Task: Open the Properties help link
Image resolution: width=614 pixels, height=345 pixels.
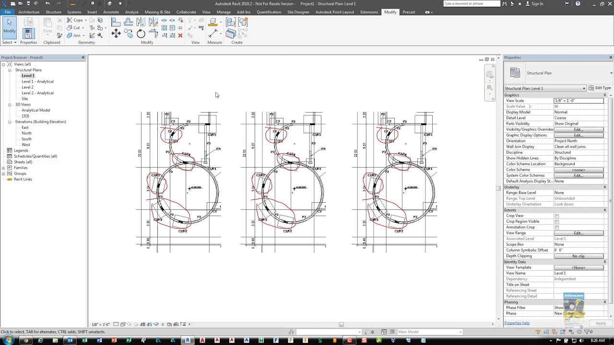Action: (x=517, y=323)
